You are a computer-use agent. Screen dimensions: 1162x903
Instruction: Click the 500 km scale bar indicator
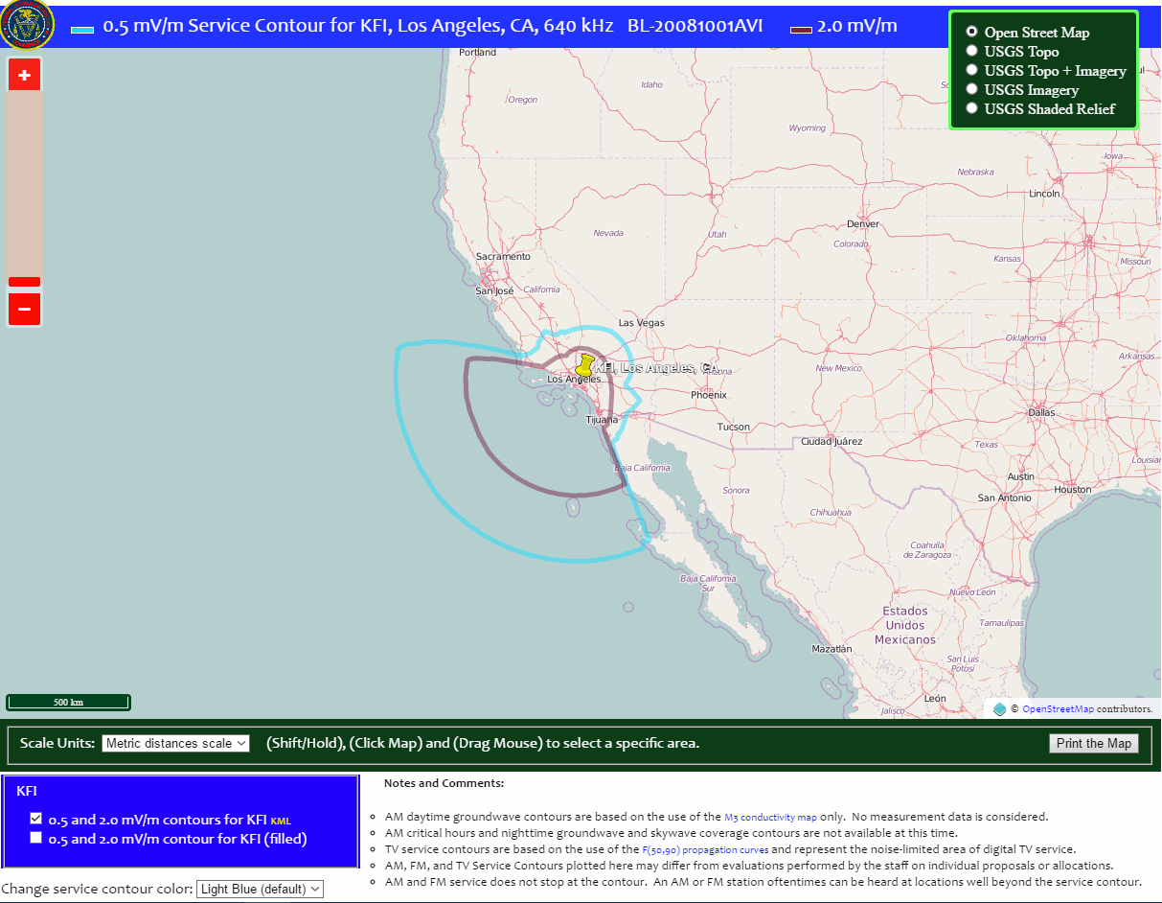[x=67, y=702]
